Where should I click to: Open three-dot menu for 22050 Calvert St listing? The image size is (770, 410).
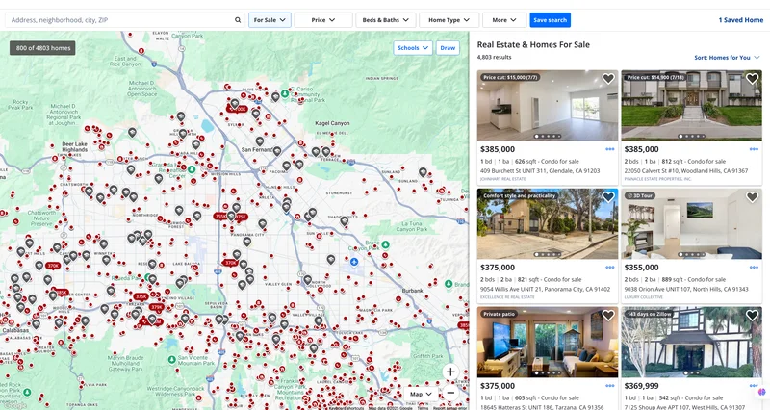click(x=754, y=149)
